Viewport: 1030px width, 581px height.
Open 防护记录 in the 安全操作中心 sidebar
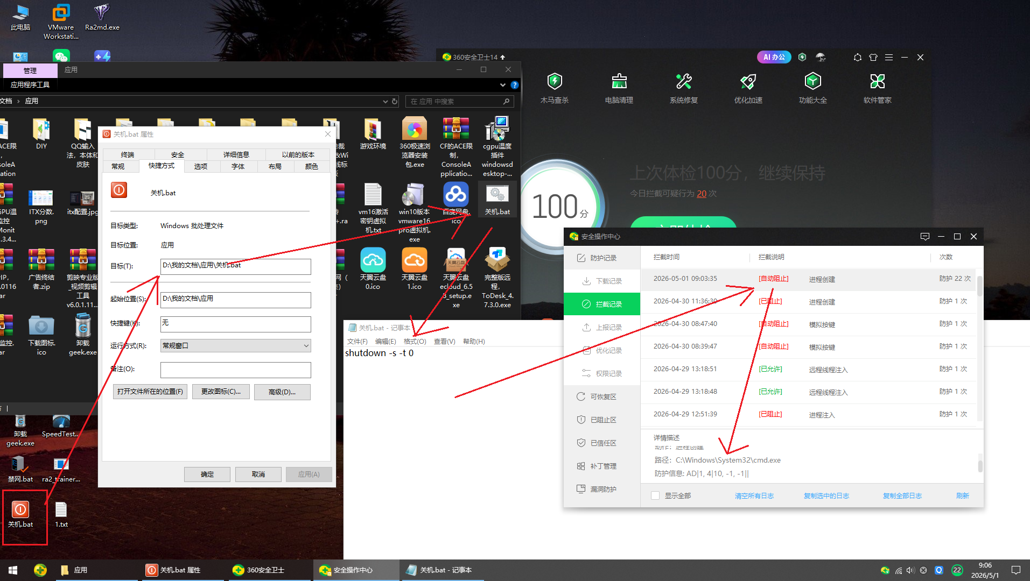[602, 258]
